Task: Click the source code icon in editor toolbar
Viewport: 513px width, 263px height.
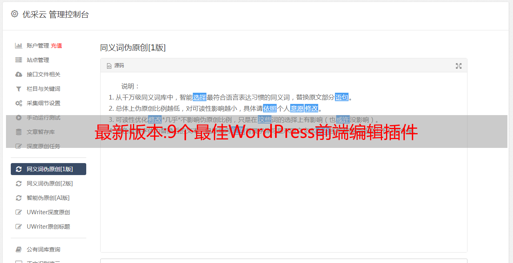Action: click(109, 66)
